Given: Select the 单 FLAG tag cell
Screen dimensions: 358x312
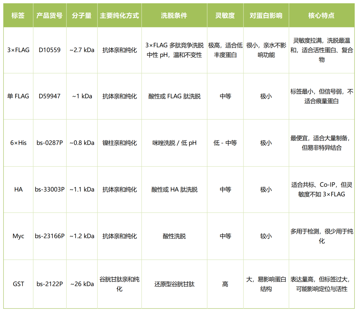Looking at the screenshot, I should (18, 96).
